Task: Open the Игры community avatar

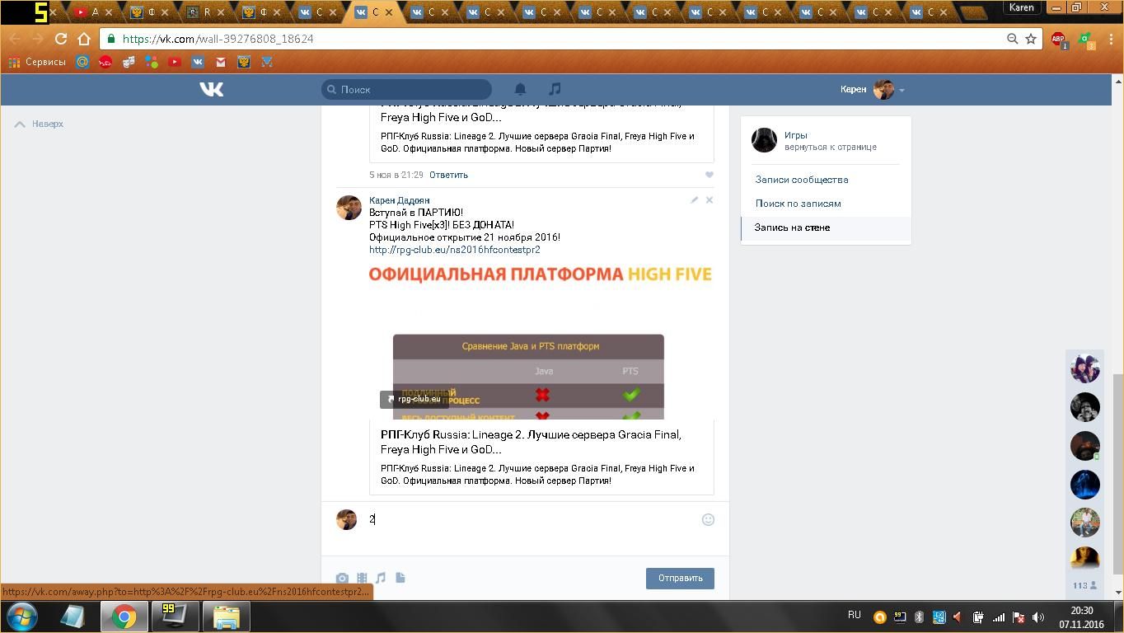Action: pos(764,140)
